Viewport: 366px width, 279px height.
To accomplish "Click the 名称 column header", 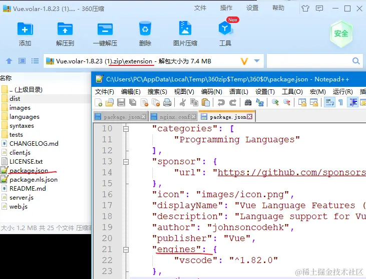I will pos(6,78).
